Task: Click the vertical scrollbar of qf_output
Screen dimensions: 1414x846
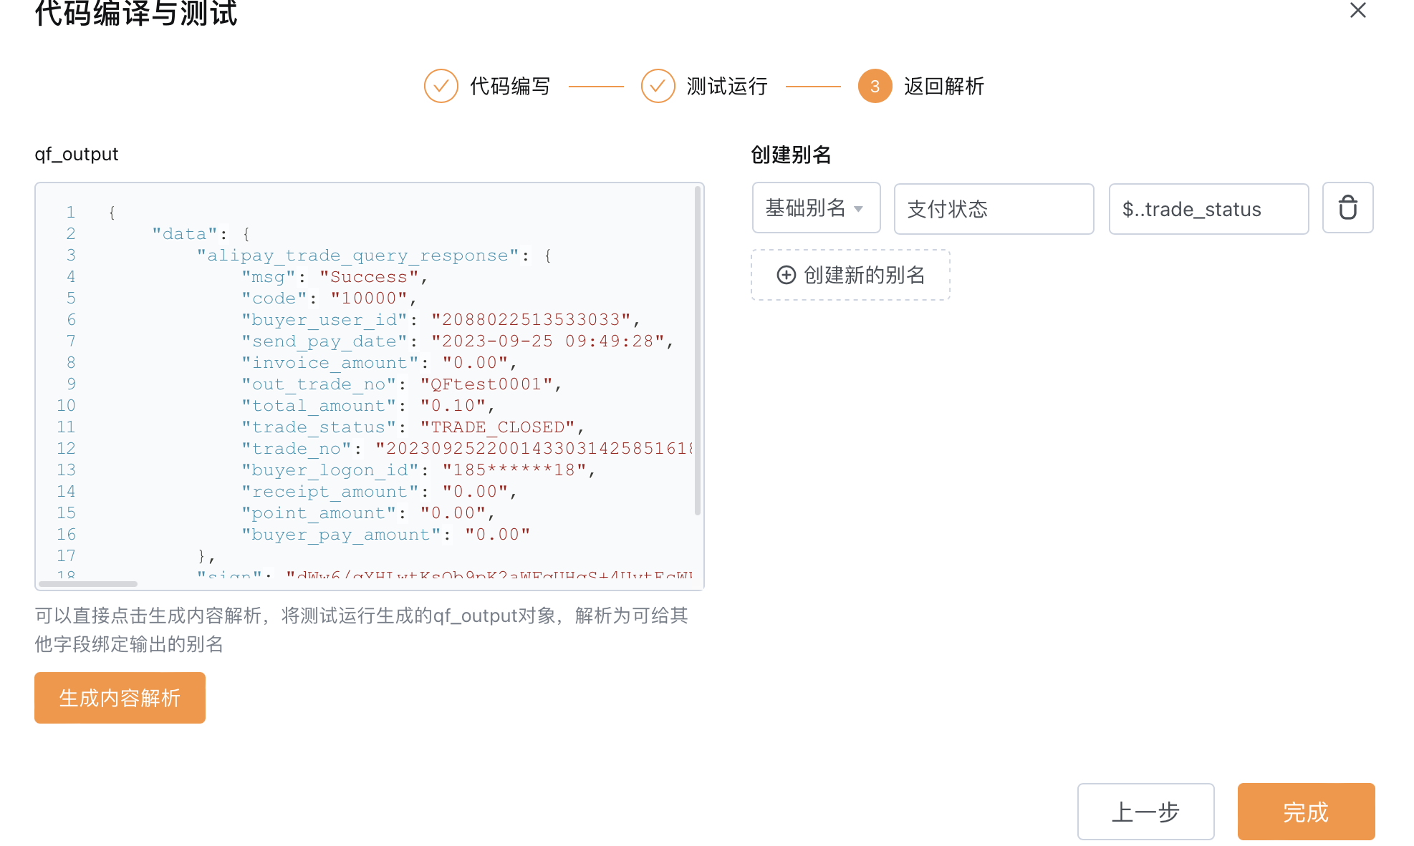Action: pyautogui.click(x=698, y=351)
